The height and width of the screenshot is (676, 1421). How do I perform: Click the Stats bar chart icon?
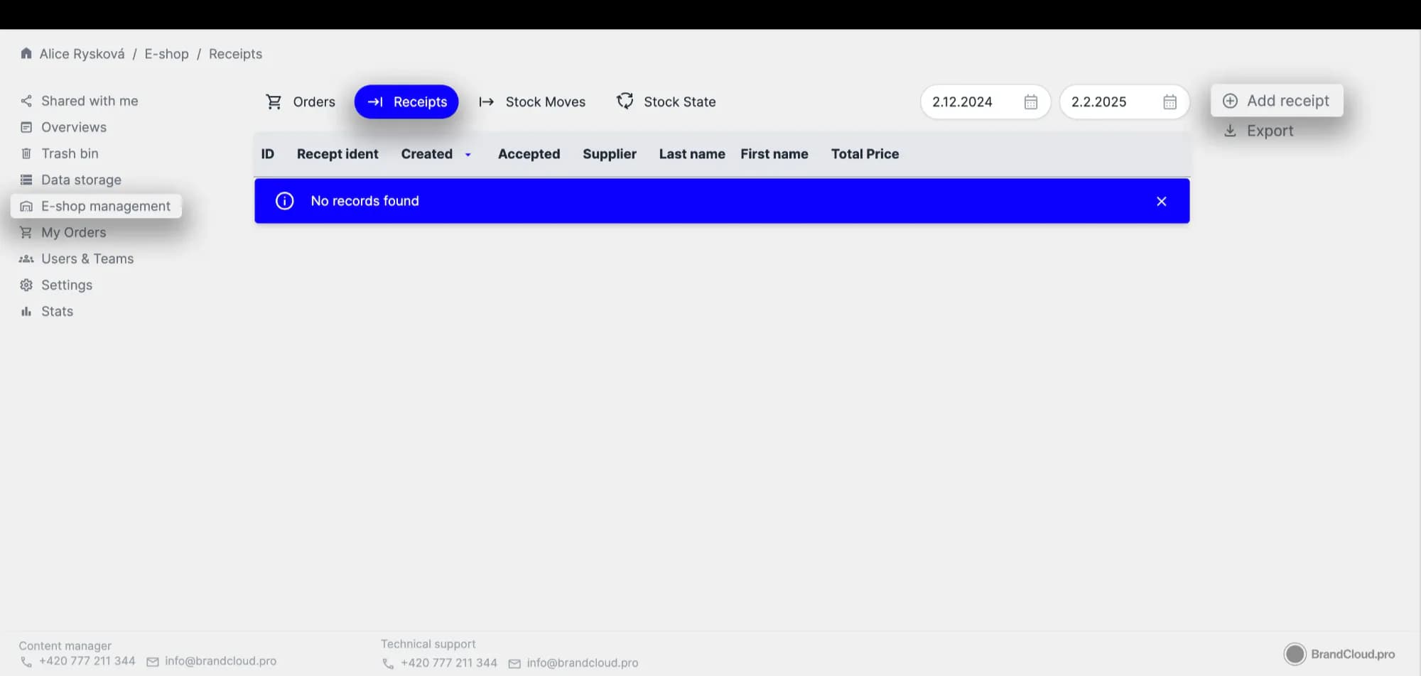coord(26,312)
